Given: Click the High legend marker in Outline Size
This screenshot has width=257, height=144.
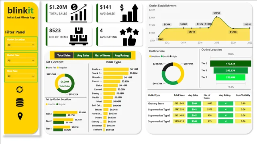Looking at the screenshot, I should (170, 56).
